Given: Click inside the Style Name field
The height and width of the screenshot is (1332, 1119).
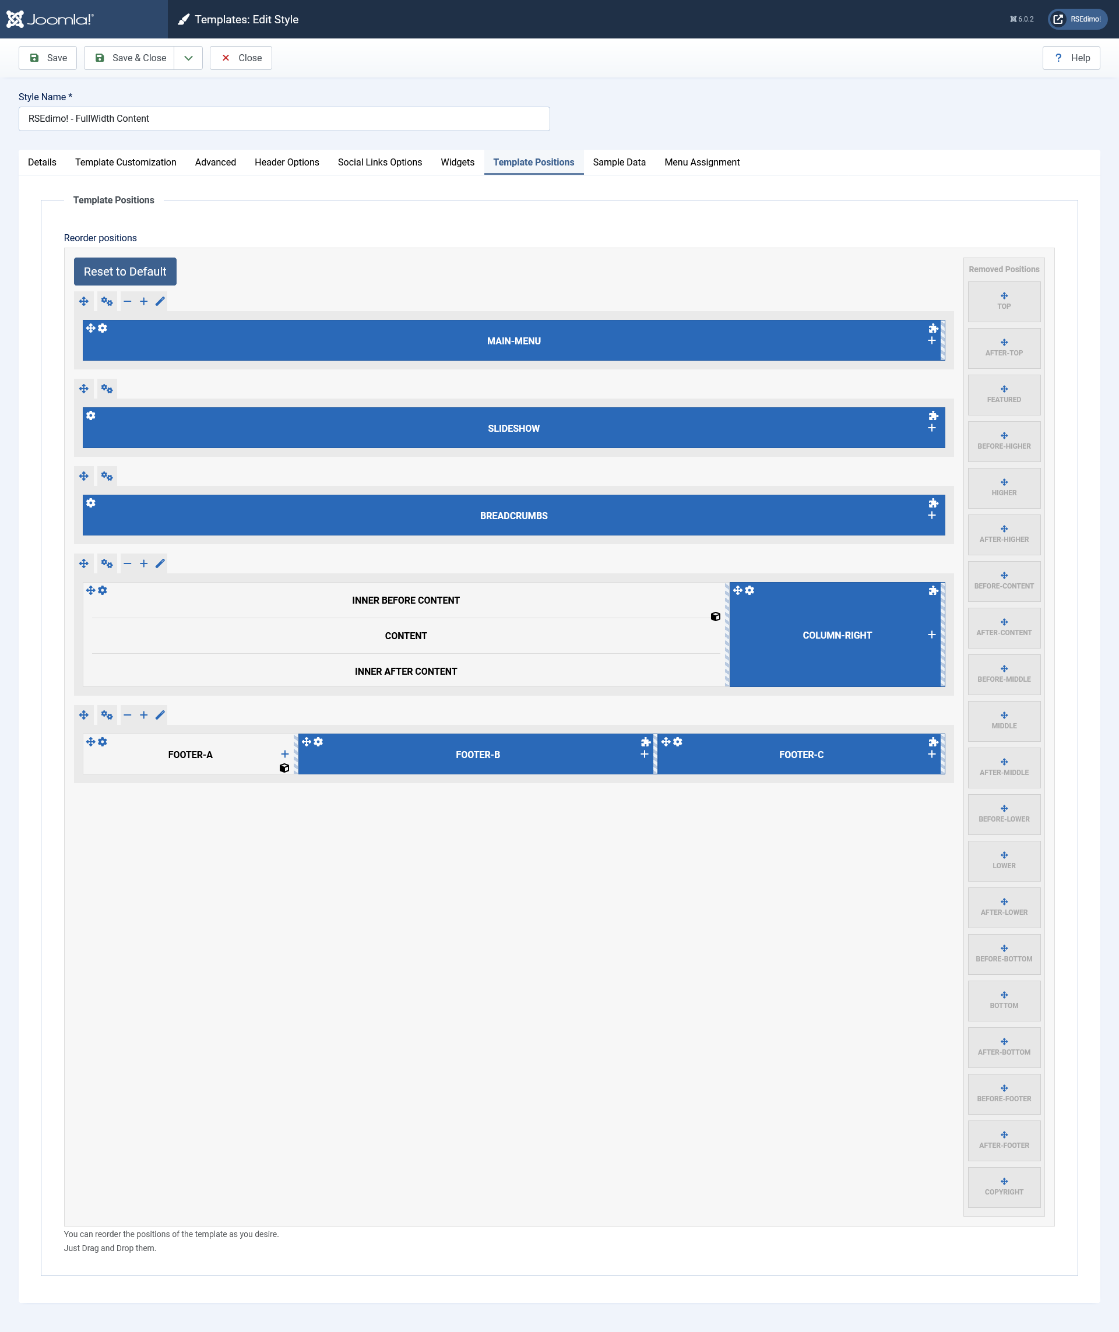Looking at the screenshot, I should (284, 119).
